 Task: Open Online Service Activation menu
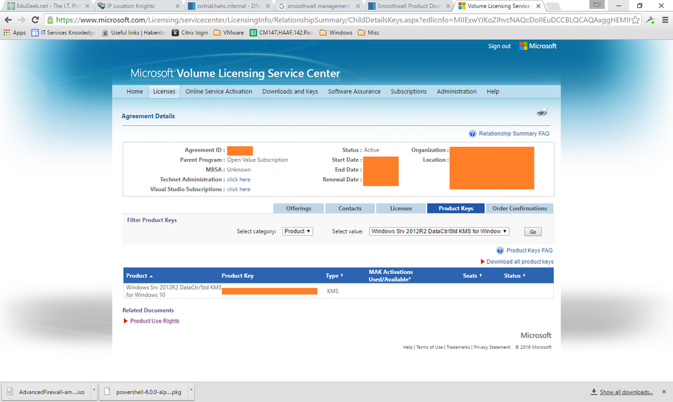[x=219, y=92]
